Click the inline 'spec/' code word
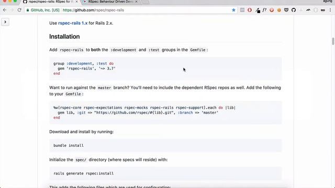The width and height of the screenshot is (335, 188). click(x=81, y=160)
